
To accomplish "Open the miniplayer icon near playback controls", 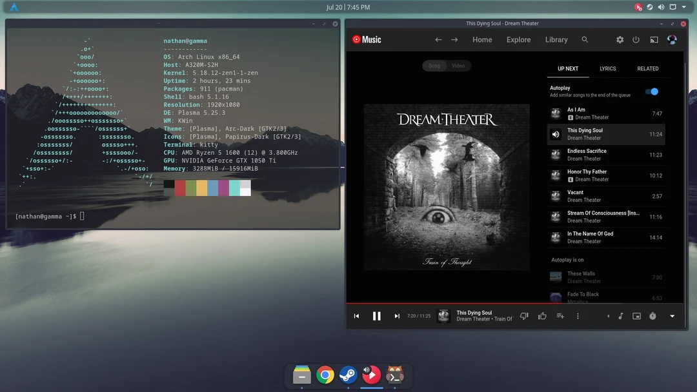I will (636, 316).
